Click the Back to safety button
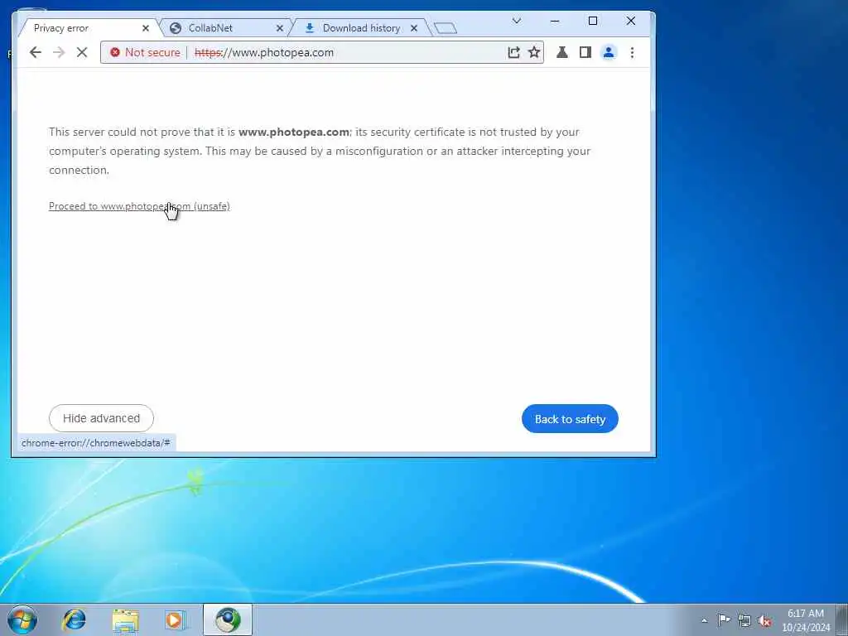The image size is (848, 636). click(570, 418)
